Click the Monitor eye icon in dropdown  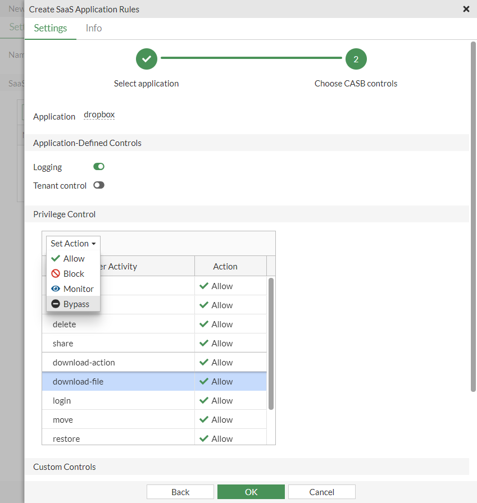coord(55,289)
